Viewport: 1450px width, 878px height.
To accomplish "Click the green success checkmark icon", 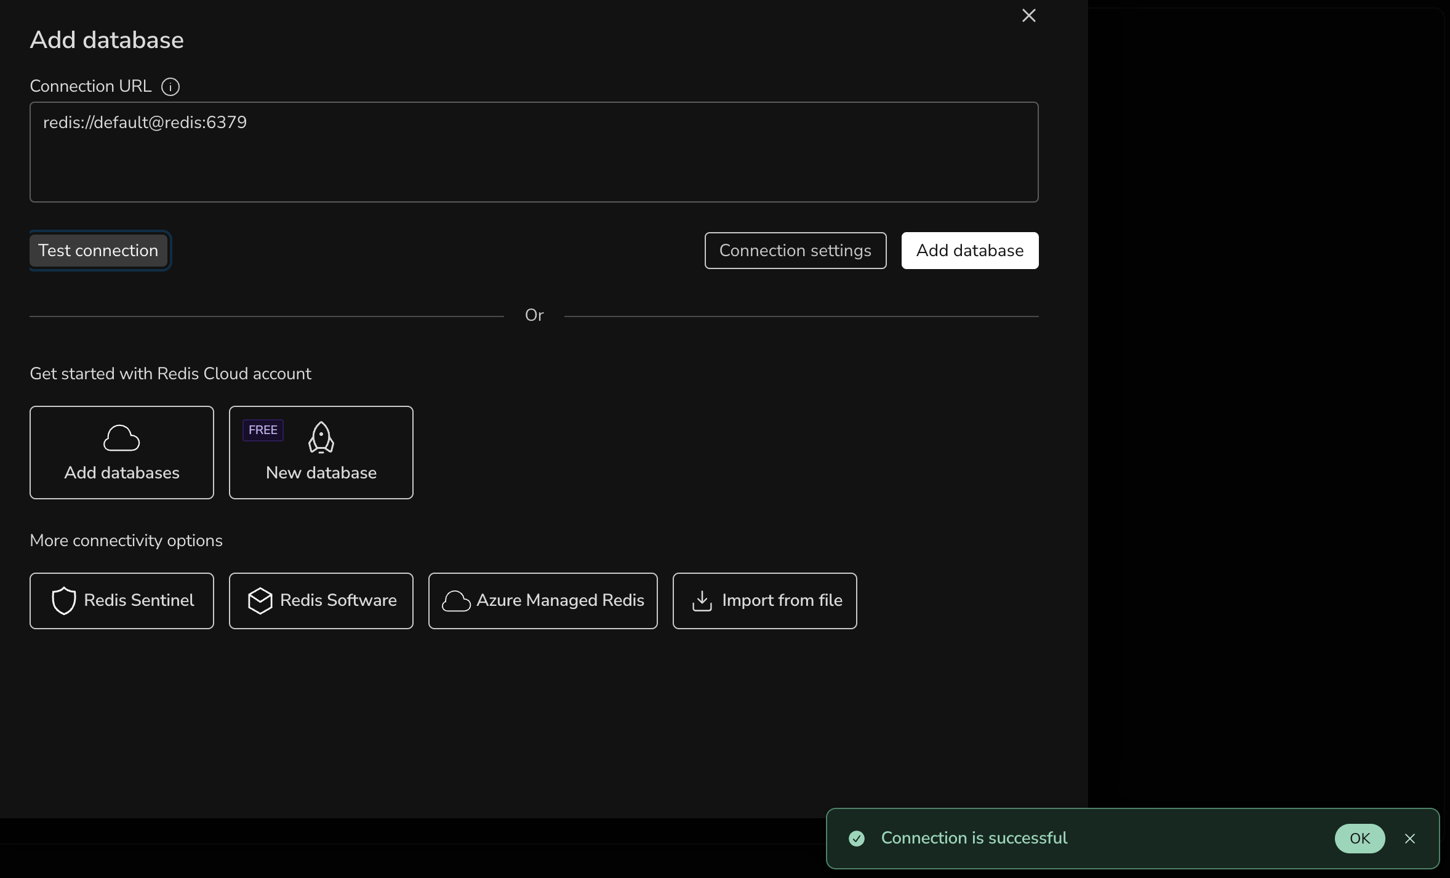I will pos(857,839).
